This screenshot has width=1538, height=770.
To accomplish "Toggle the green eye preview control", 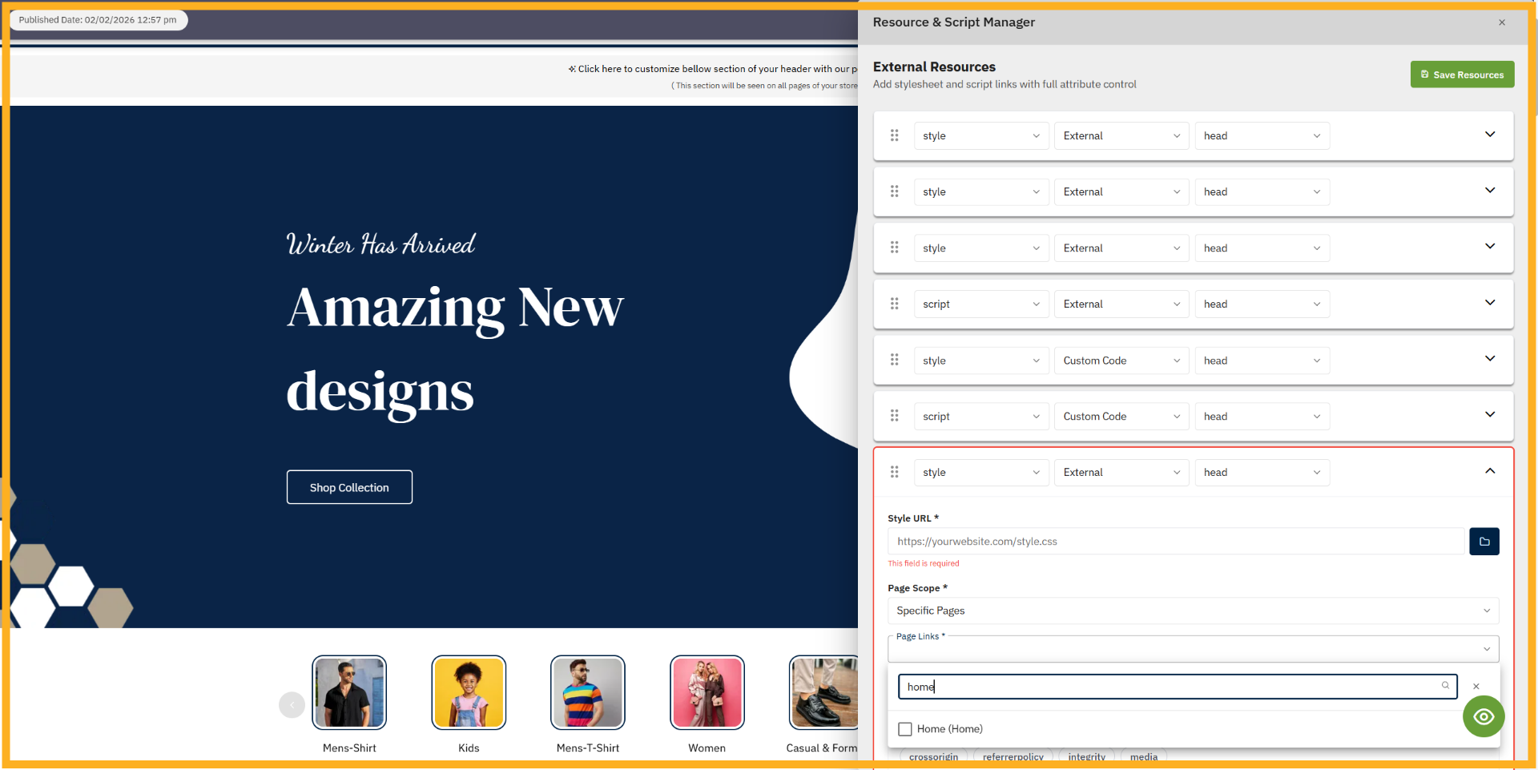I will click(1484, 716).
